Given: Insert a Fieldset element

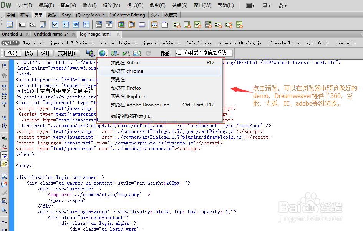Looking at the screenshot, I should pos(165,25).
